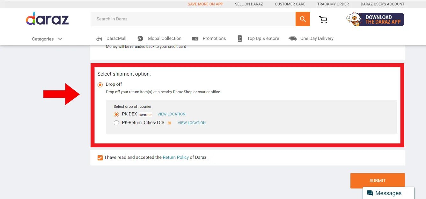Go to One Day Delivery link
This screenshot has height=199, width=426.
point(317,38)
